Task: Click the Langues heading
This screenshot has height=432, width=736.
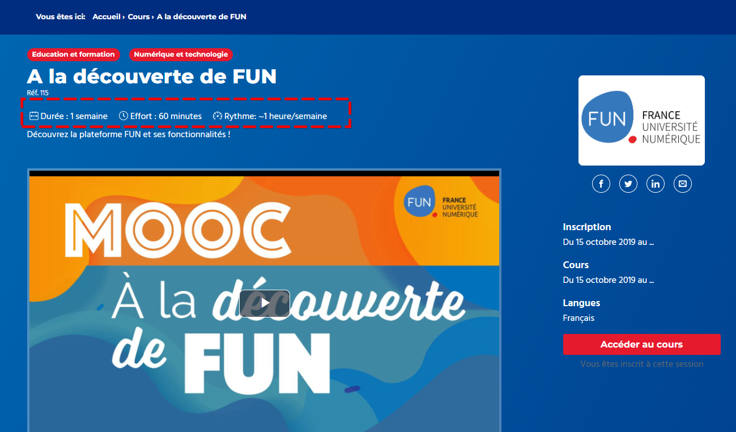Action: pos(581,303)
